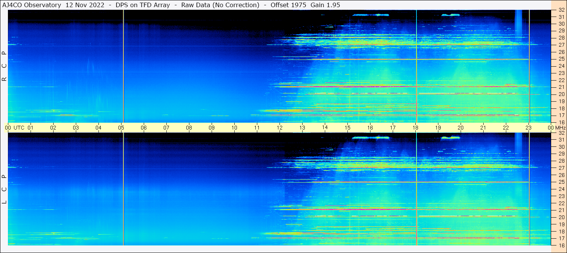
Task: Click the vertical "R C P" panel label
Action: point(4,66)
